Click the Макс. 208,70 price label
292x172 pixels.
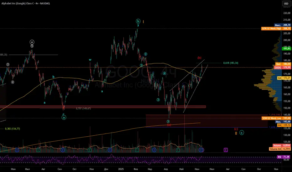(x=283, y=25)
